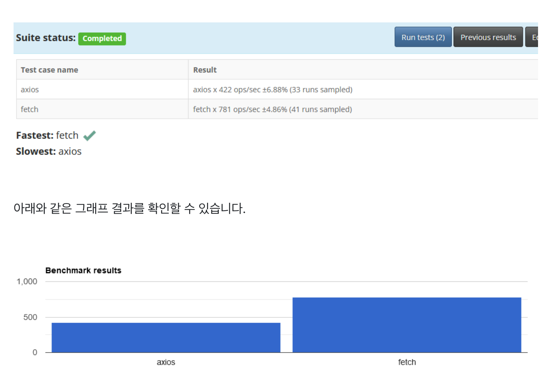Screen dimensions: 558x387
Task: Click the fetch bar in the chart
Action: (x=407, y=325)
